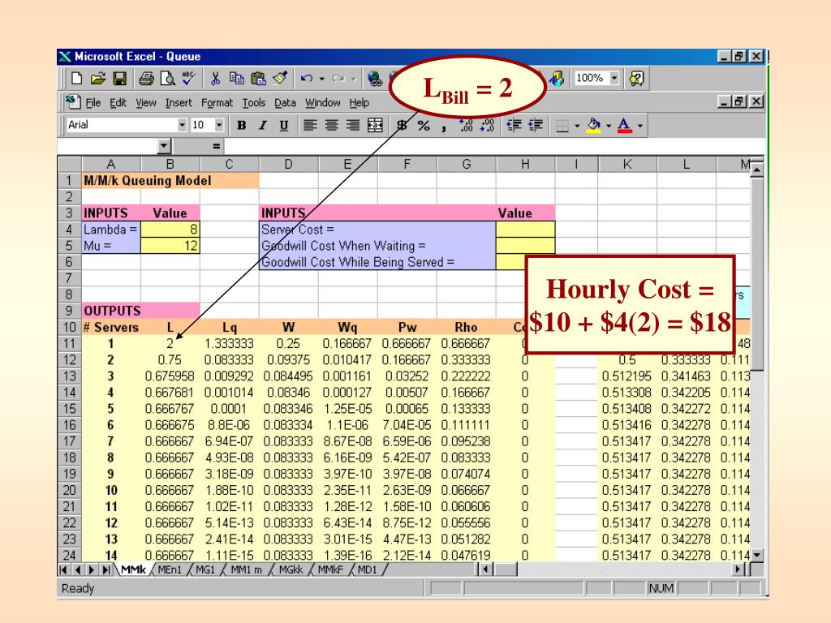
Task: Open Print Preview from the toolbar
Action: (167, 79)
